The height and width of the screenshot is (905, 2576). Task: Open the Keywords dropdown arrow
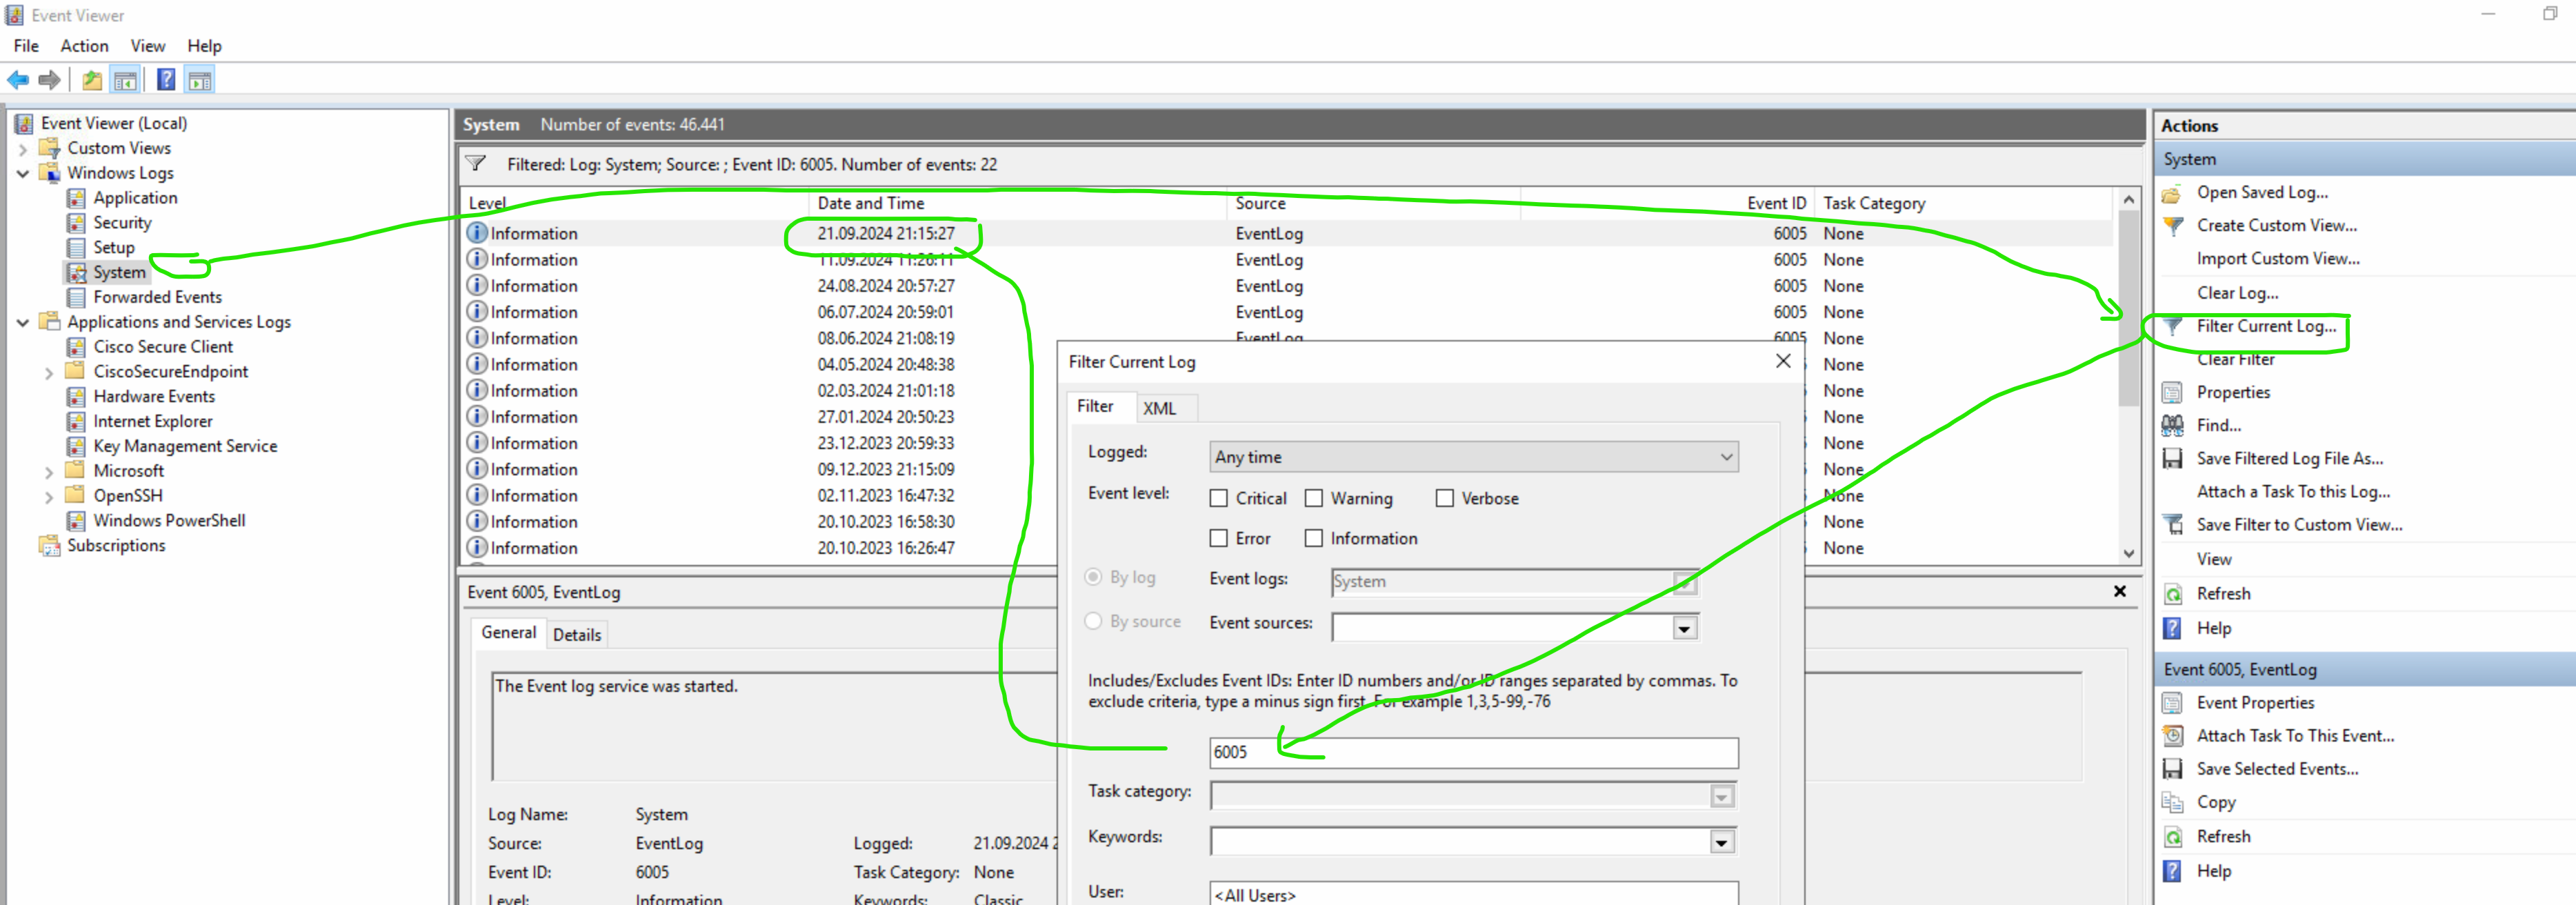1721,842
